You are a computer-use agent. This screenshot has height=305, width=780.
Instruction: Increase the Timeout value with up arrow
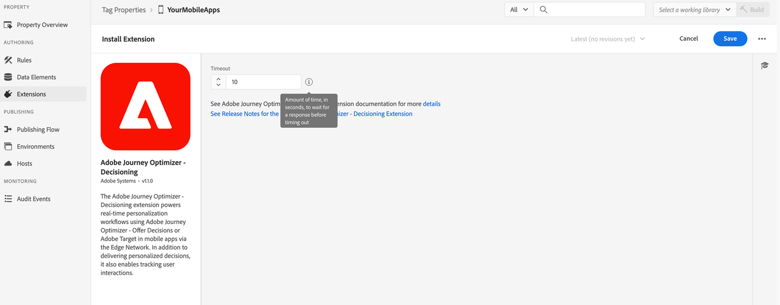[x=218, y=79]
